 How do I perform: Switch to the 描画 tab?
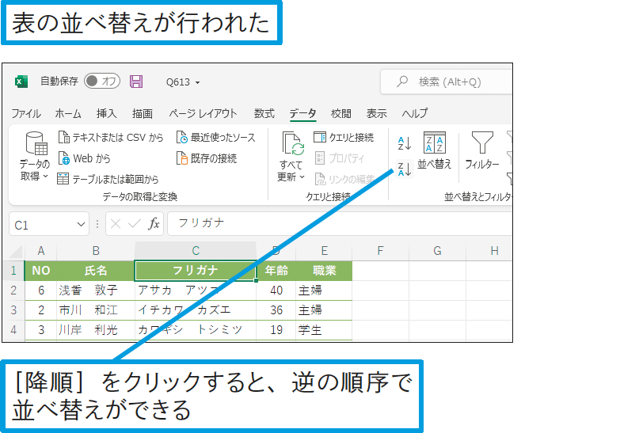click(143, 113)
